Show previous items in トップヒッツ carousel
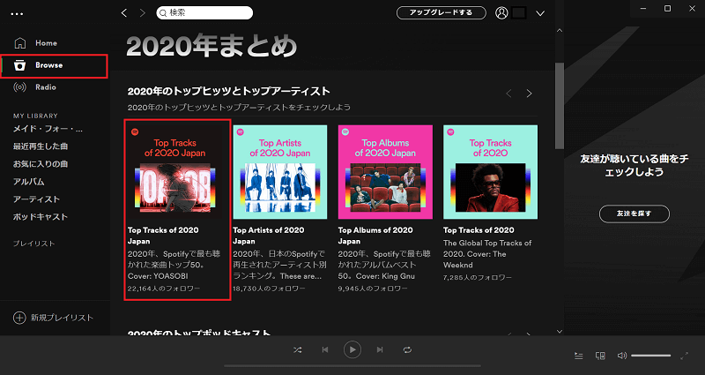This screenshot has height=375, width=705. (x=509, y=94)
